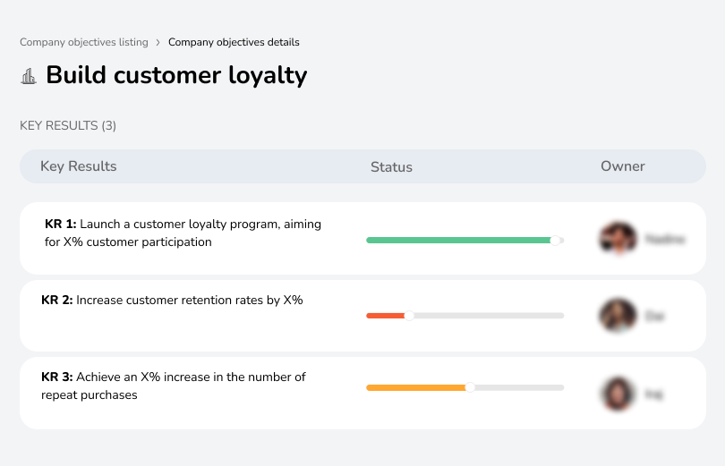
Task: Open the Company objectives listing breadcrumb
Action: (84, 42)
